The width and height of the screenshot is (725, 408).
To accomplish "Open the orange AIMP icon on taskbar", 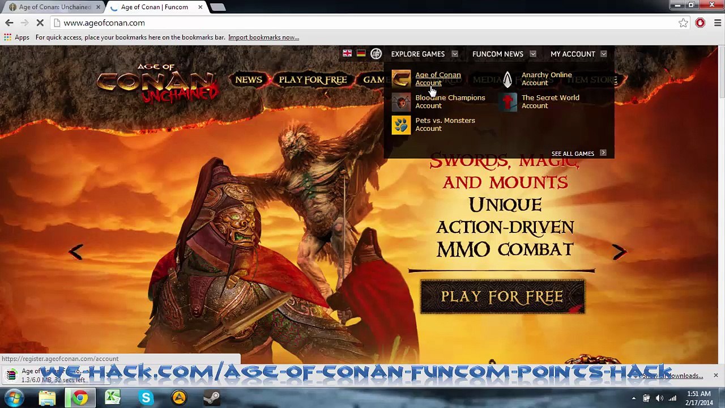I will pyautogui.click(x=179, y=398).
